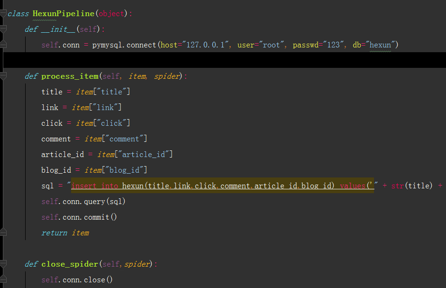Screen dimensions: 446x288
Task: Click the click = item["click"] line
Action: click(86, 123)
